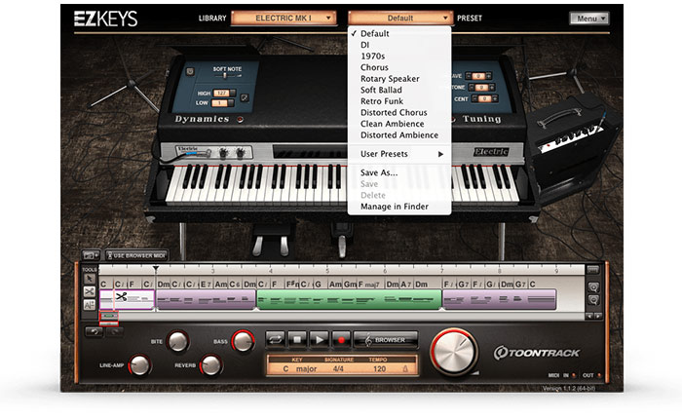Screen dimensions: 682x419
Task: Start playback with play button
Action: 320,340
